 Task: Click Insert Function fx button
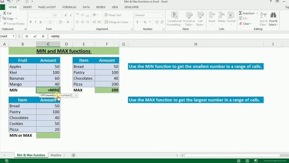(43, 36)
